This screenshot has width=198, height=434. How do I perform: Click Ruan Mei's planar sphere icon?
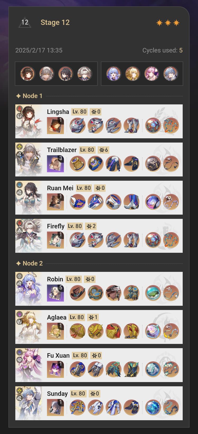153,202
